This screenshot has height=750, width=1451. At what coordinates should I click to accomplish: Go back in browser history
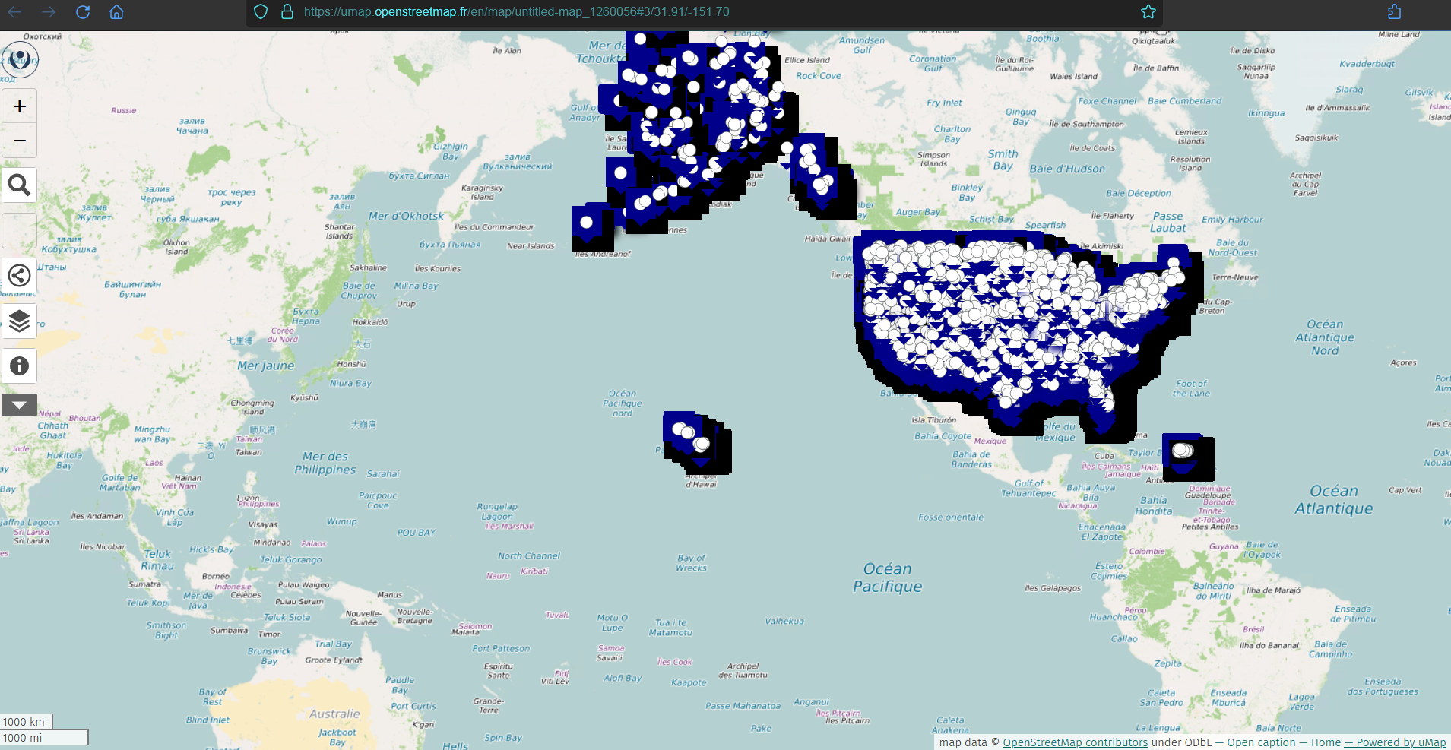coord(14,12)
